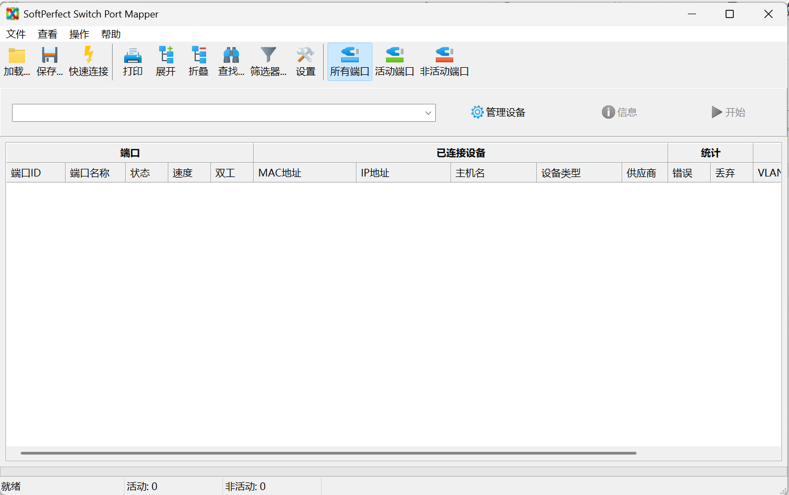Switch to 非活动端口 inactive ports view

point(444,61)
